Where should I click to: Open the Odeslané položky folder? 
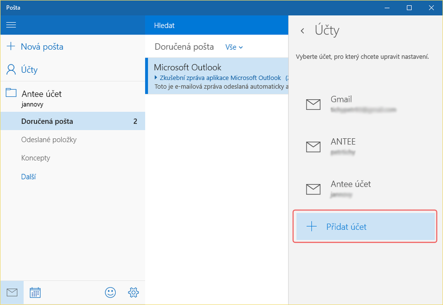click(49, 140)
